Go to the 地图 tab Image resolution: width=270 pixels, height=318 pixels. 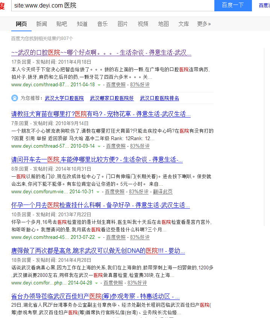(163, 24)
